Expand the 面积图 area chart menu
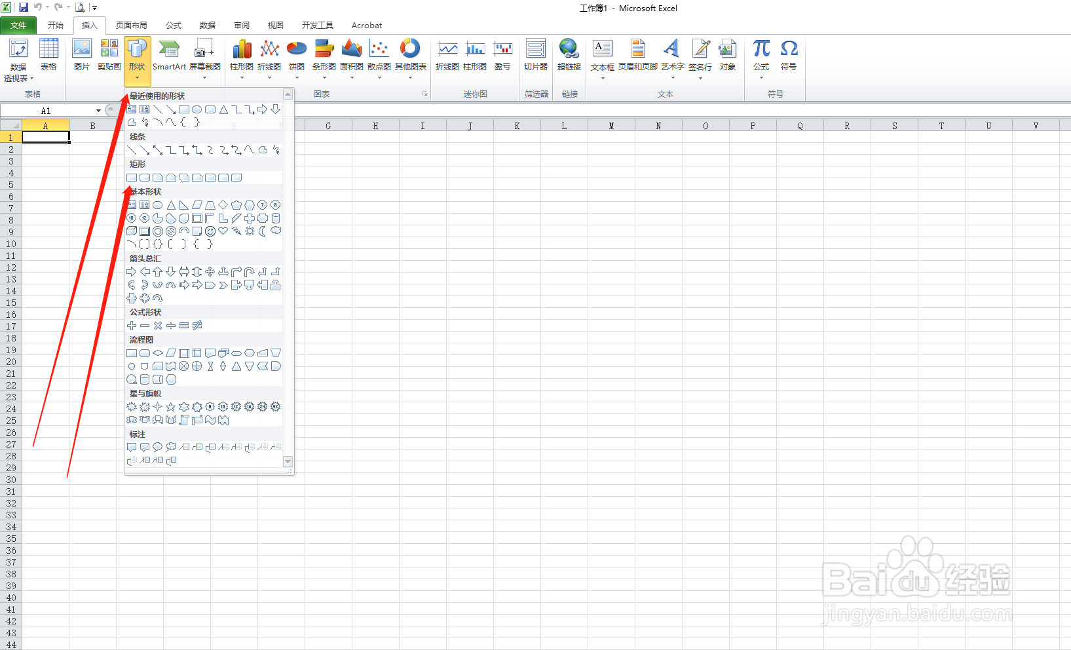 tap(352, 59)
